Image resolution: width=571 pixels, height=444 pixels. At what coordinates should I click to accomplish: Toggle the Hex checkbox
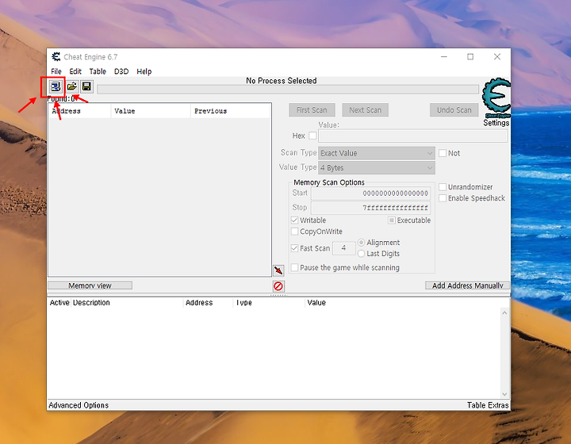click(x=312, y=136)
